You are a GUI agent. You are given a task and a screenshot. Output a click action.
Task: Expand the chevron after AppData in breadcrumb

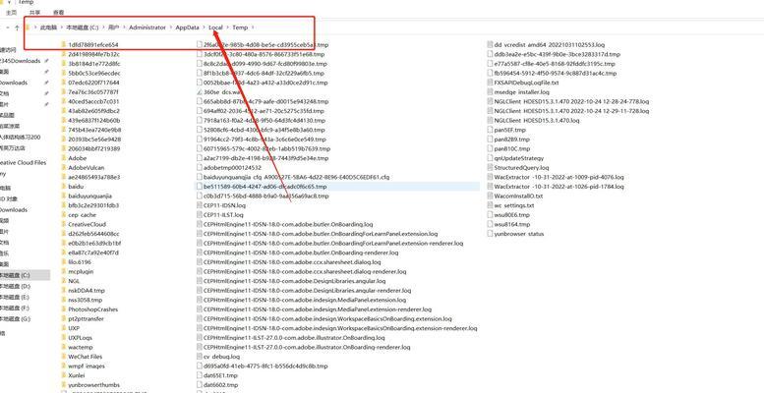pos(204,28)
